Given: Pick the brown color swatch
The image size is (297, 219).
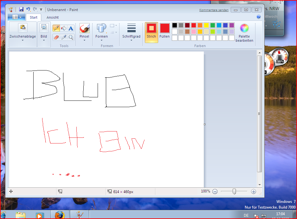Looking at the screenshot, I should click(187, 32).
